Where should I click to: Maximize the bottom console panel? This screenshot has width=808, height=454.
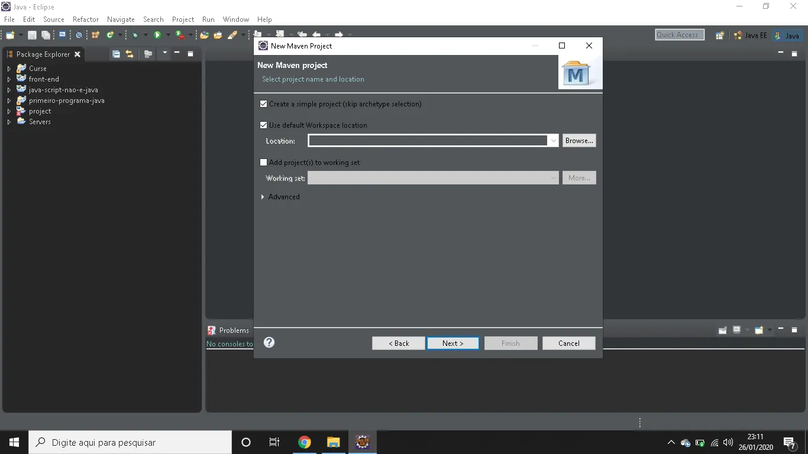tap(794, 330)
